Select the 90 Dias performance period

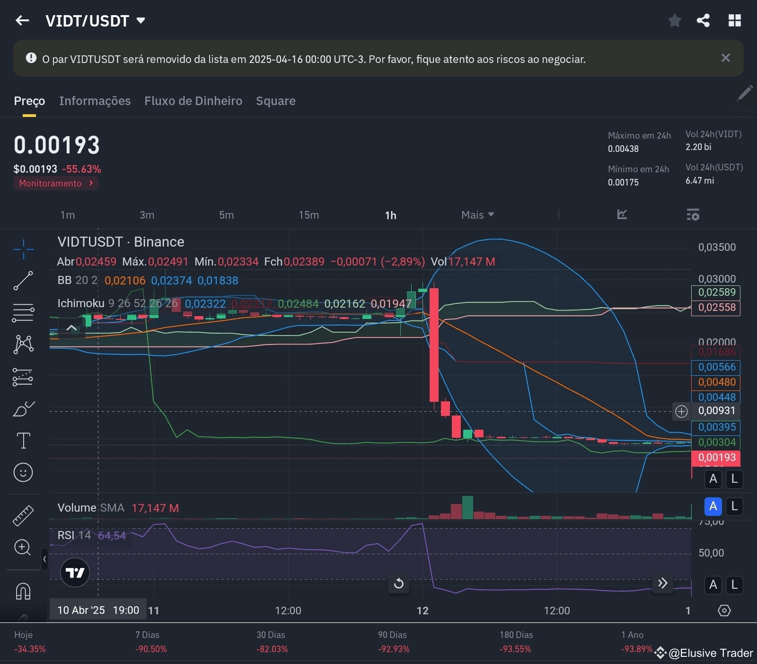point(393,642)
